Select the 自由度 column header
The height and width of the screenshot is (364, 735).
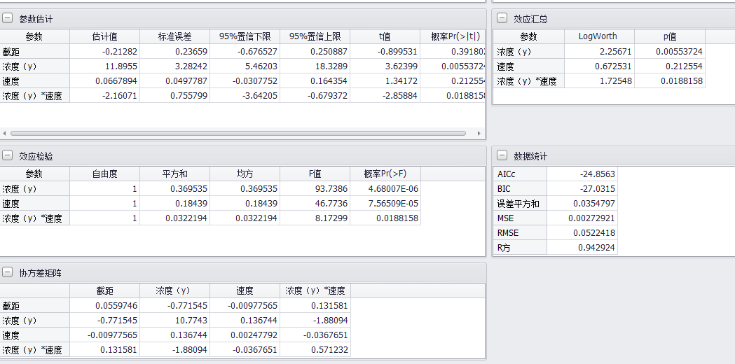104,174
